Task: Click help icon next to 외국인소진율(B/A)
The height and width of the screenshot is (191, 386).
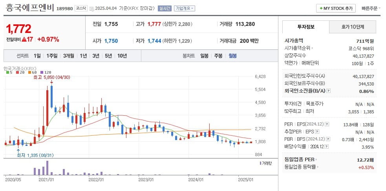Action: (328, 91)
